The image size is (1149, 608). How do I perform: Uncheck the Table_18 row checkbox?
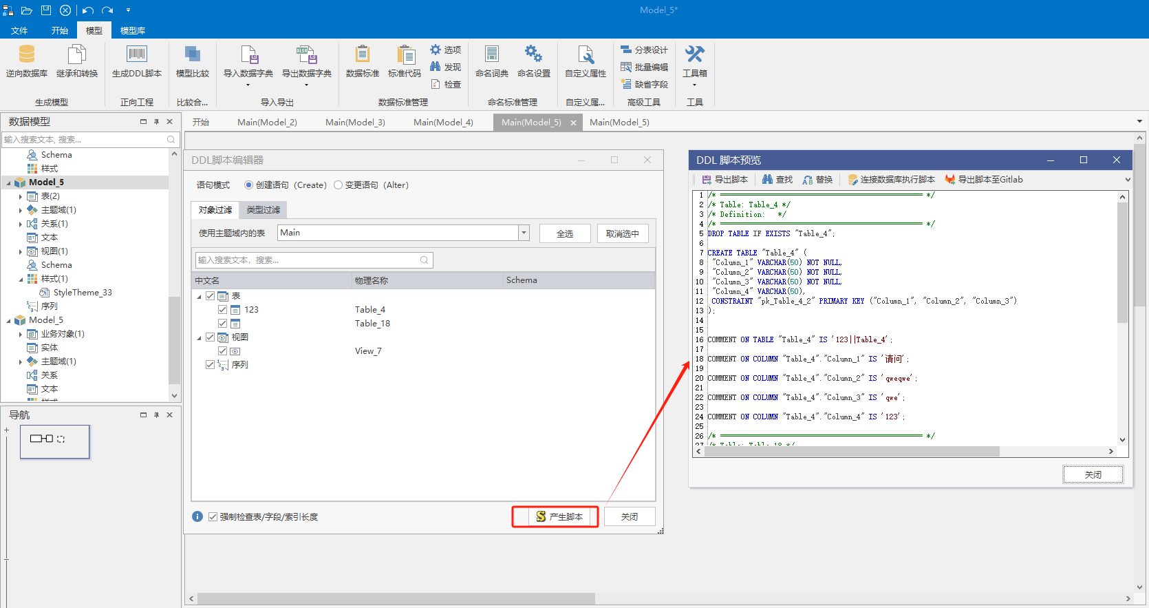(x=222, y=324)
